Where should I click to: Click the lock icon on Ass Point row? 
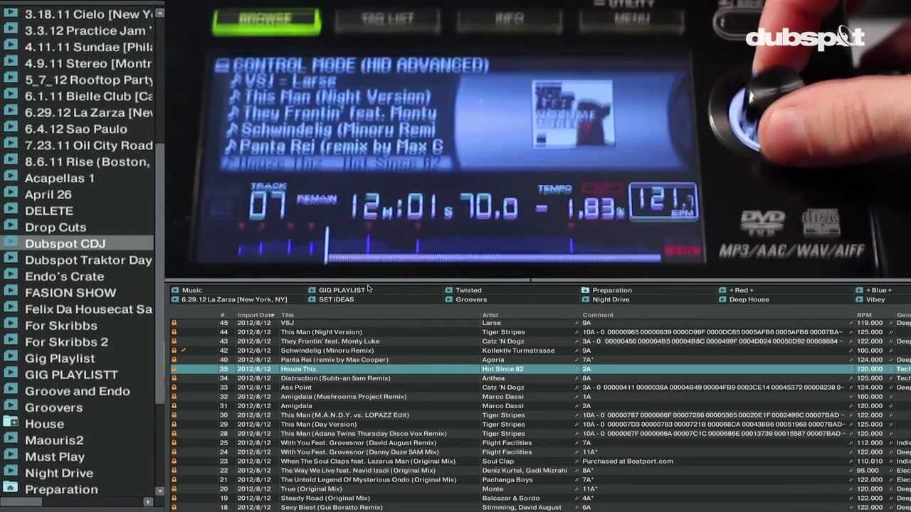pos(174,388)
